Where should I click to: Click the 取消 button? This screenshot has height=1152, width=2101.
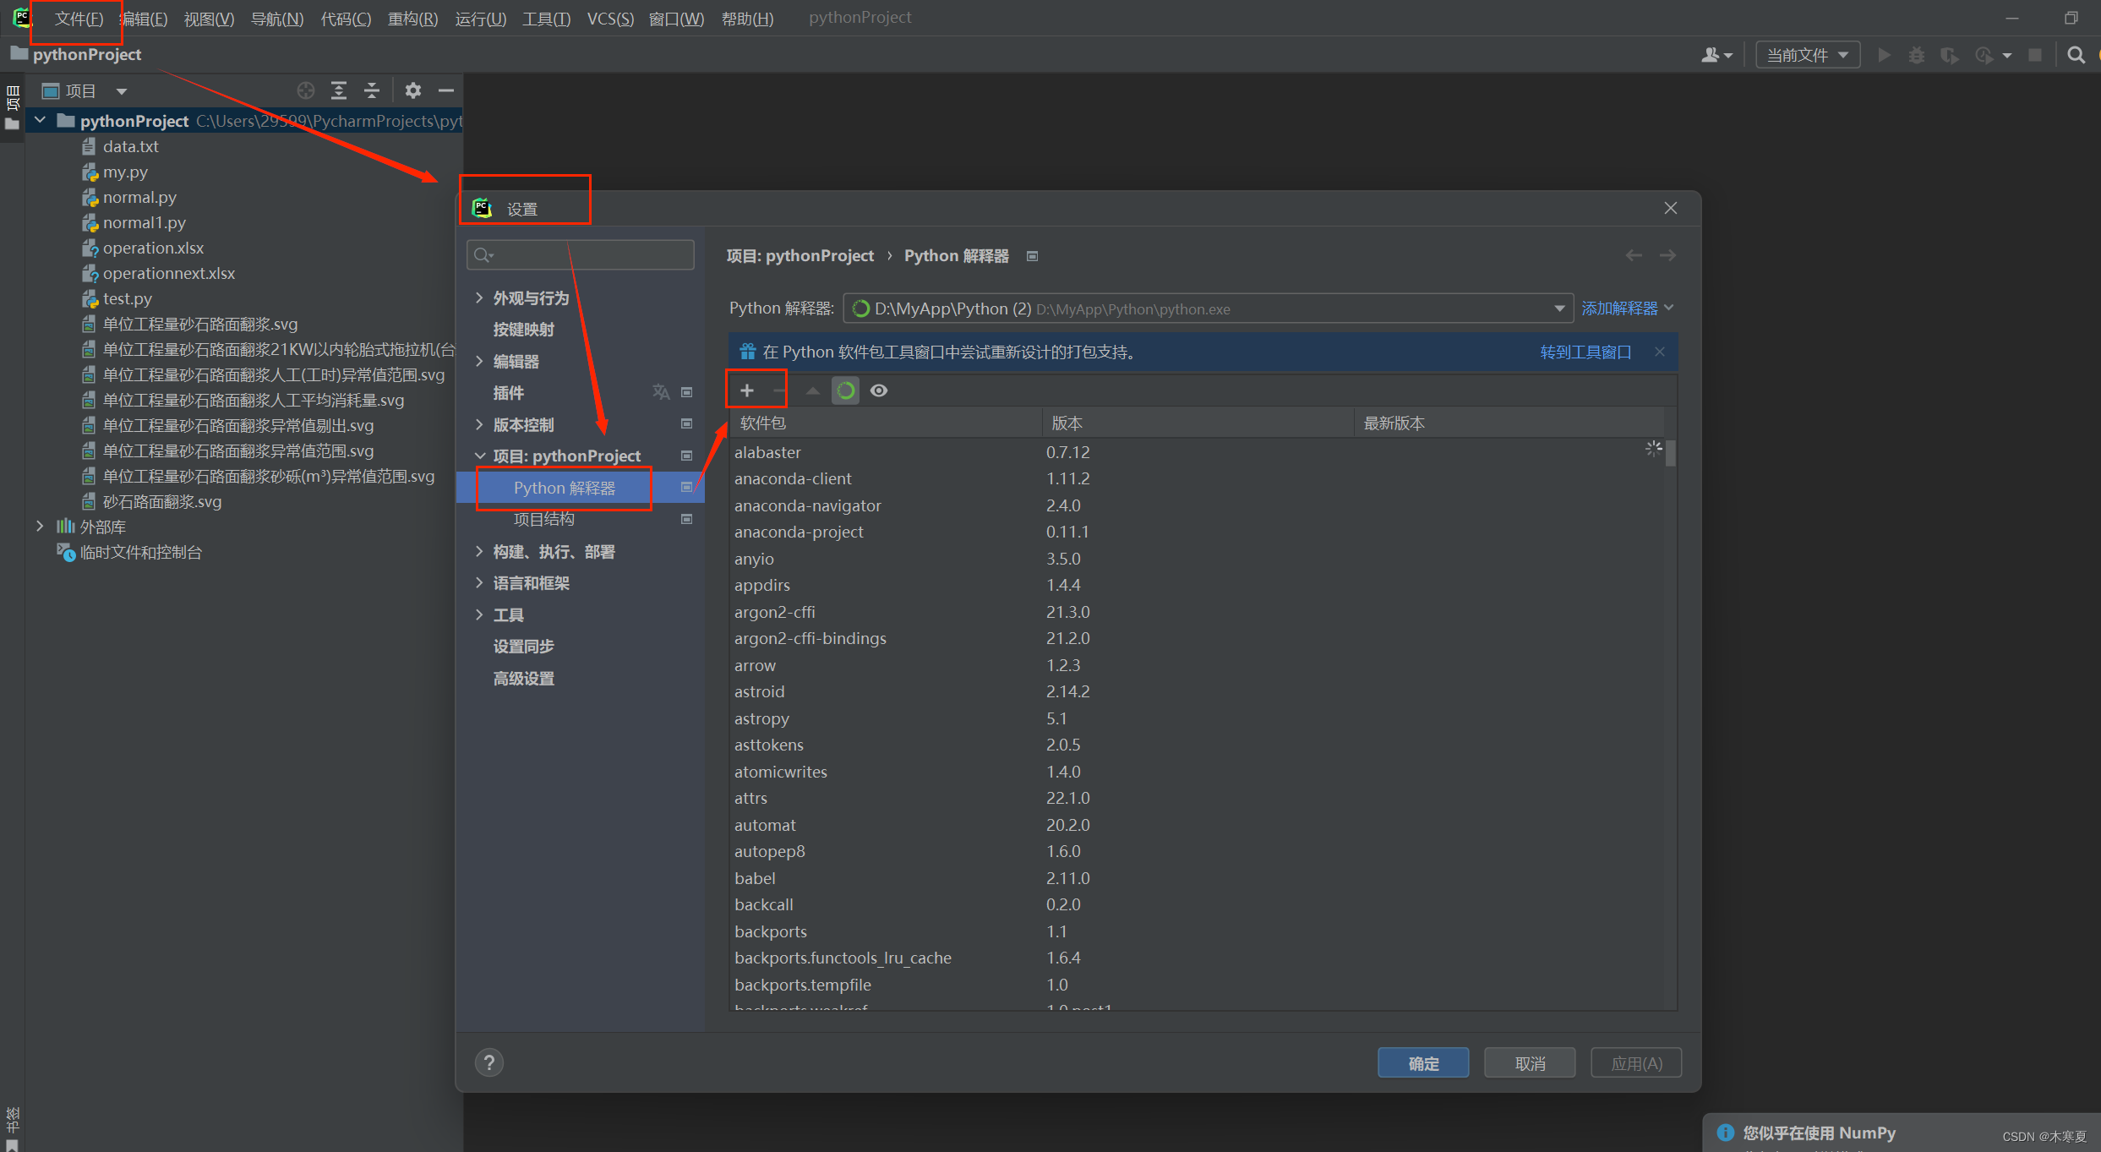[x=1530, y=1063]
